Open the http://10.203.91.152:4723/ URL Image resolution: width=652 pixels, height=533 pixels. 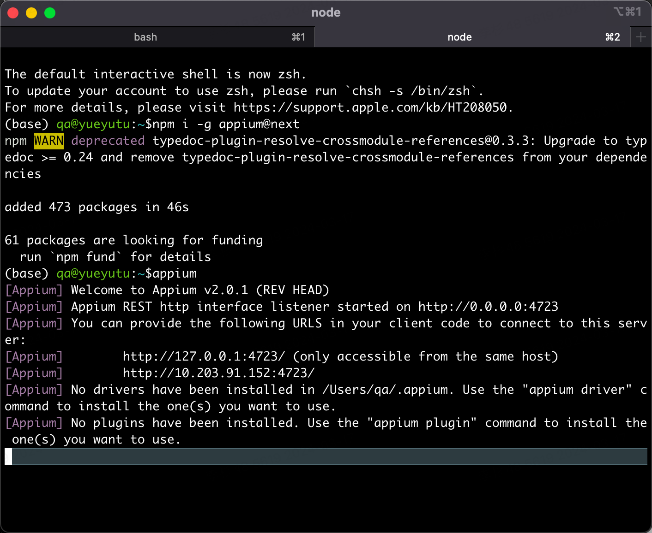tap(218, 373)
